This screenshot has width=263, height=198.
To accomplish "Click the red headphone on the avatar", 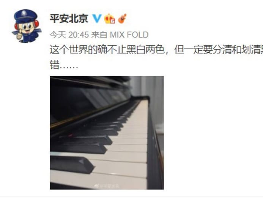I will (x=36, y=23).
